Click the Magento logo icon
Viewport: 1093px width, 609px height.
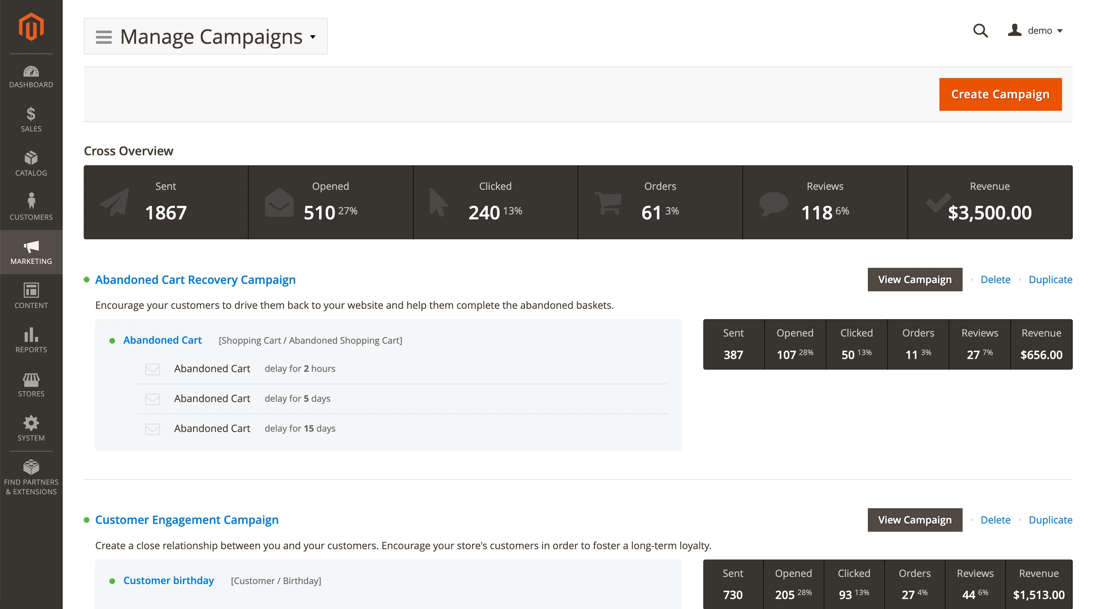31,27
